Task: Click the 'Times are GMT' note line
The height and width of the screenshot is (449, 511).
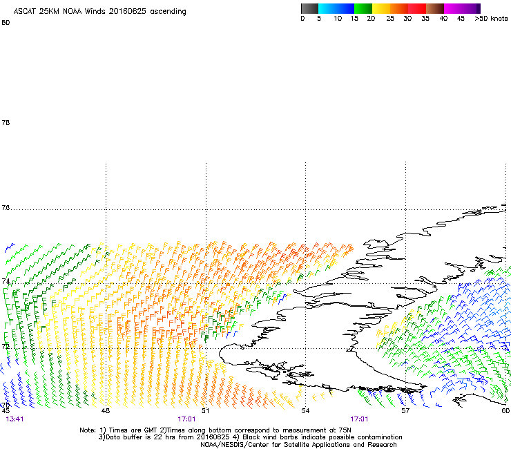Action: 215,430
